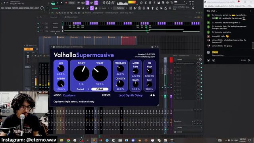This screenshot has height=143, width=254.
Task: Toggle the purple loop recording icon
Action: pos(96,3)
